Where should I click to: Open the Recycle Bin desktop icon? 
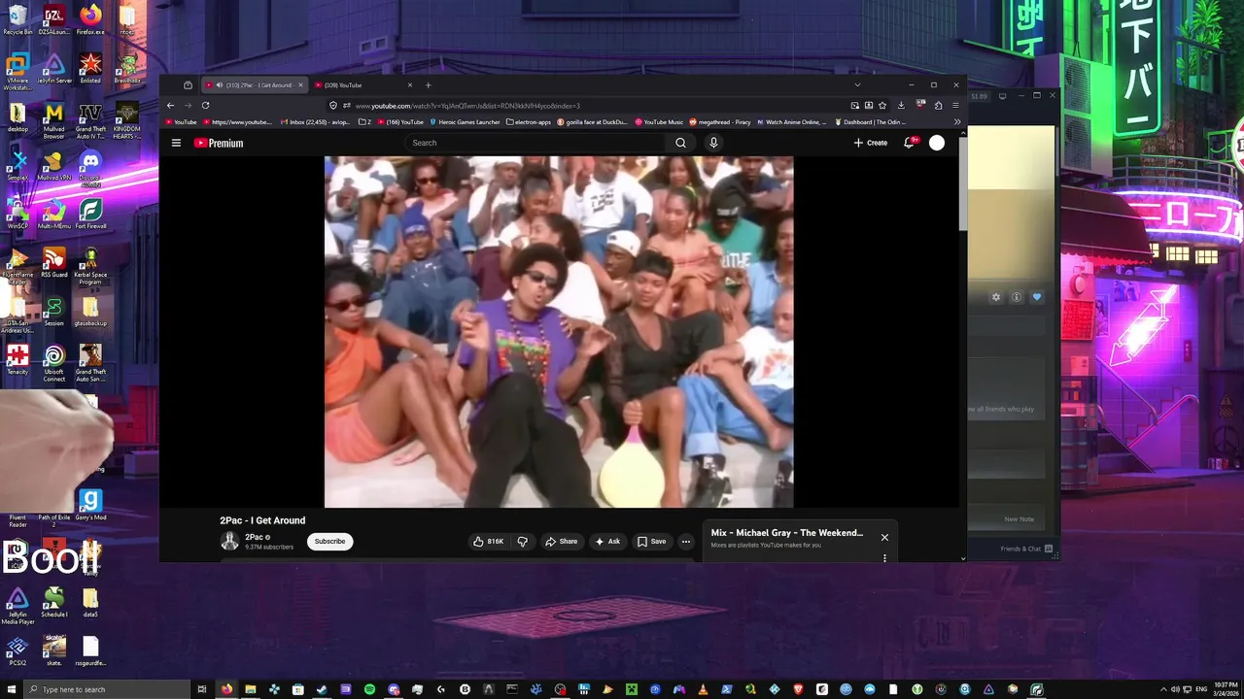click(17, 19)
